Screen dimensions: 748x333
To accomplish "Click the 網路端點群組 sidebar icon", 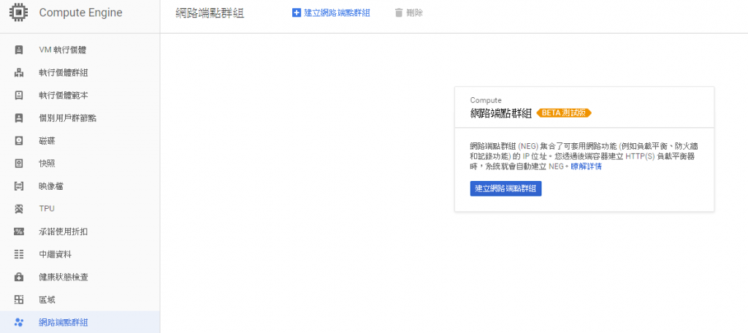I will pyautogui.click(x=18, y=322).
